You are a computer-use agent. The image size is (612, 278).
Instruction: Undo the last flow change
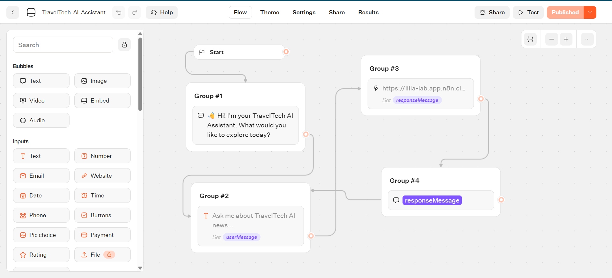[x=119, y=12]
